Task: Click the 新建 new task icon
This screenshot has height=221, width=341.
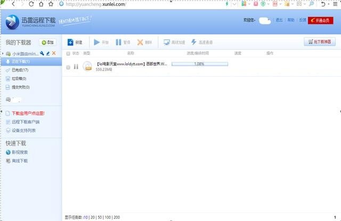Action: pos(70,42)
